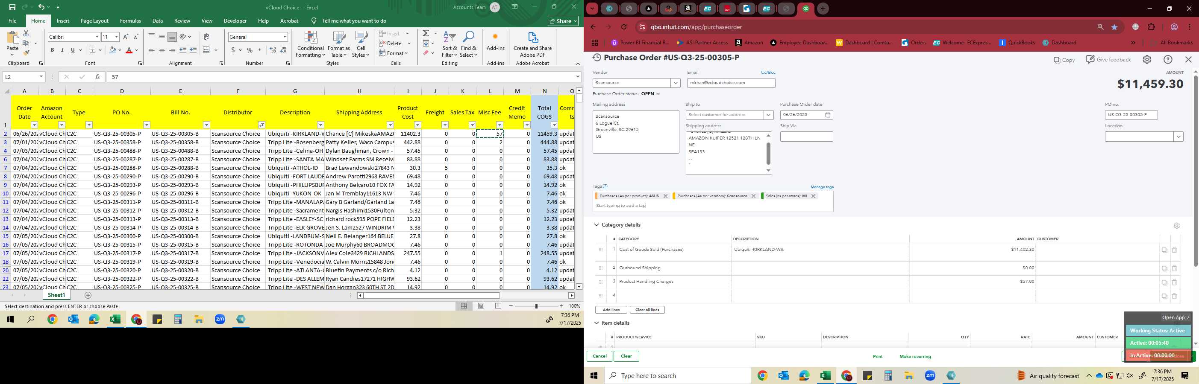Switch to the Sheet1 worksheet tab
This screenshot has width=1199, height=384.
56,295
